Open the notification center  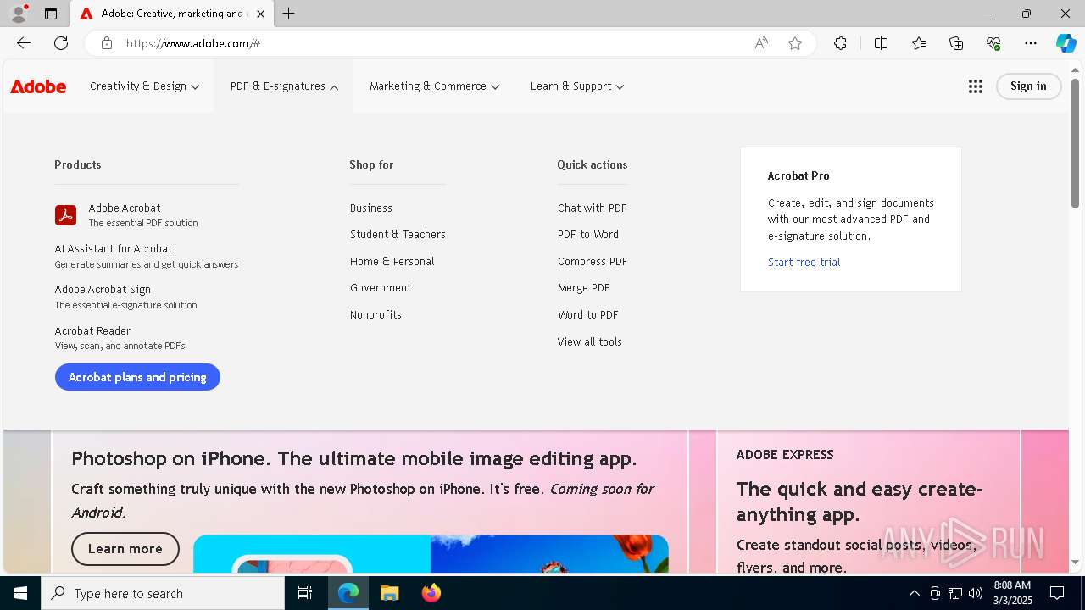tap(1057, 593)
